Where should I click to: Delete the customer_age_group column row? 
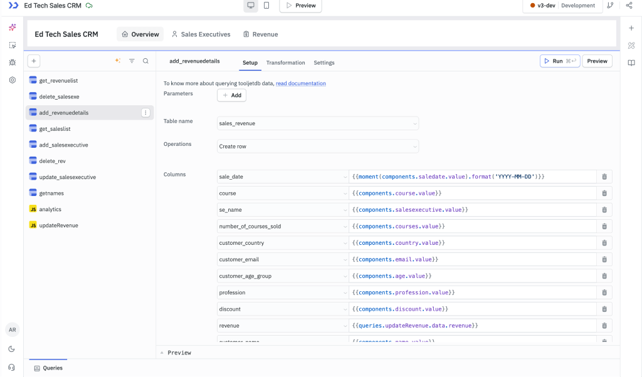(x=604, y=276)
